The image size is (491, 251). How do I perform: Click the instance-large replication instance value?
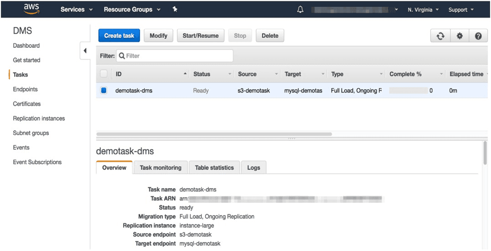tap(196, 225)
